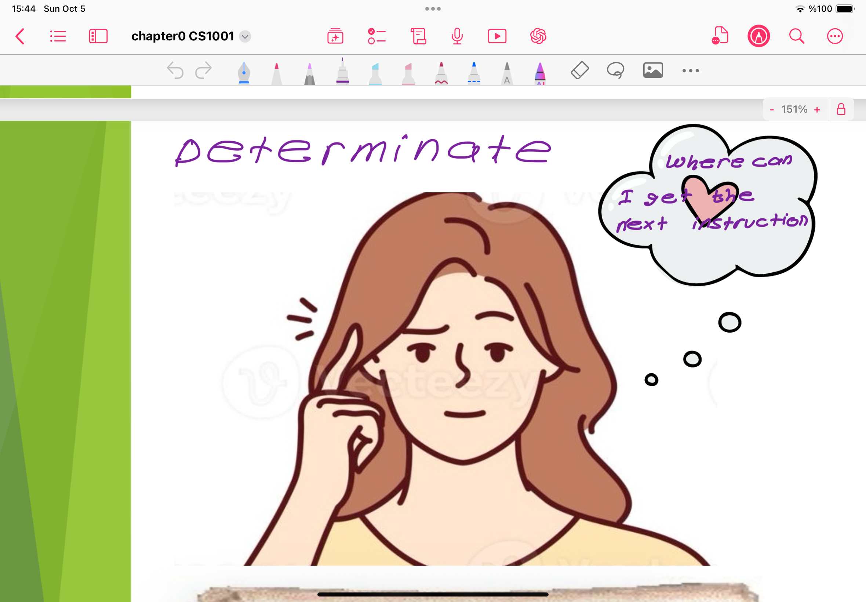This screenshot has width=866, height=602.
Task: Select the eraser tool
Action: click(580, 70)
